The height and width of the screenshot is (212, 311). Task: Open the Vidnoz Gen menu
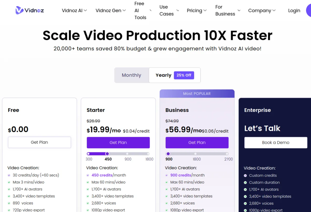[111, 11]
